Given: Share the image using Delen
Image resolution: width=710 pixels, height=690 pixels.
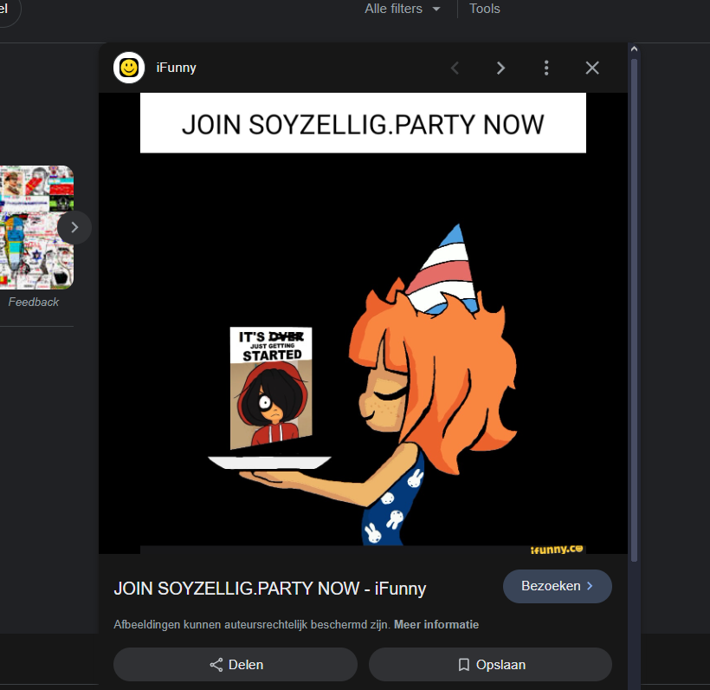Looking at the screenshot, I should (x=236, y=665).
